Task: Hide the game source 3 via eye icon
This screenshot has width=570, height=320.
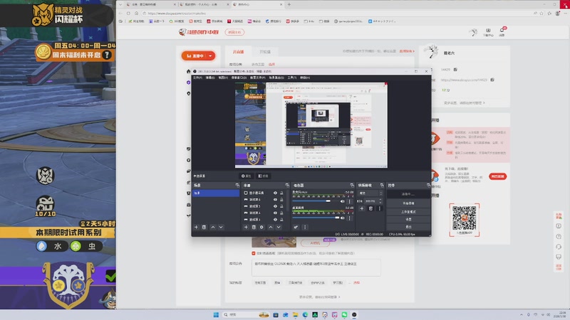Action: 275,220
